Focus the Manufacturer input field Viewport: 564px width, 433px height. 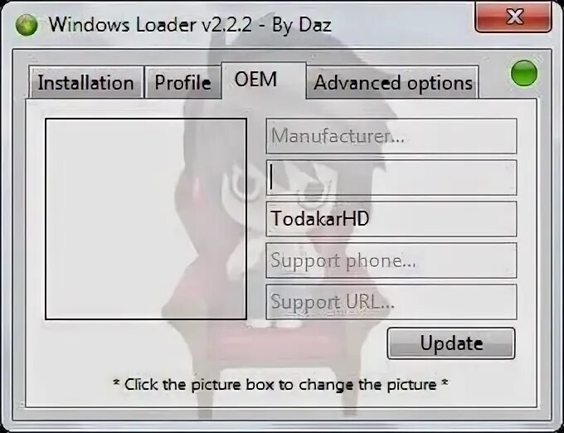391,136
